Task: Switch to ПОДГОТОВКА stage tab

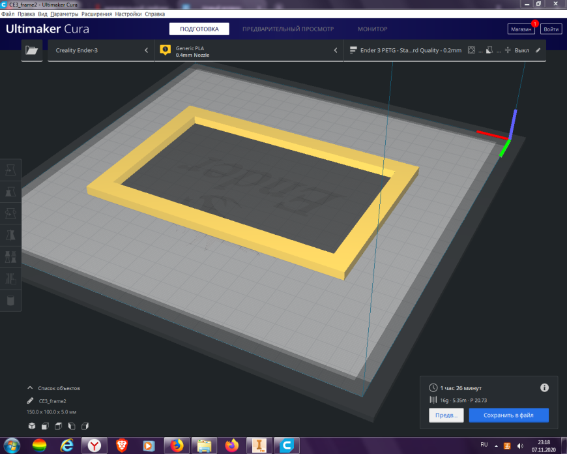Action: click(x=199, y=29)
